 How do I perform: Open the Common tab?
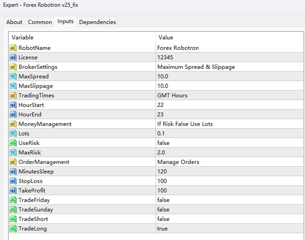(x=40, y=22)
